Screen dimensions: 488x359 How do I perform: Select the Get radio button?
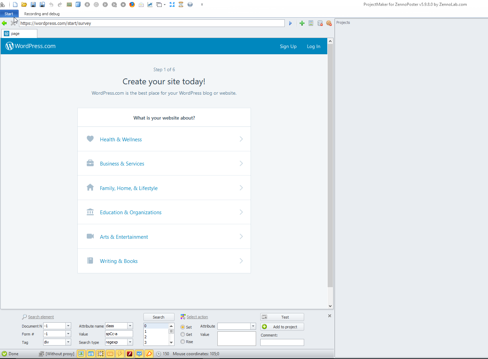(183, 334)
